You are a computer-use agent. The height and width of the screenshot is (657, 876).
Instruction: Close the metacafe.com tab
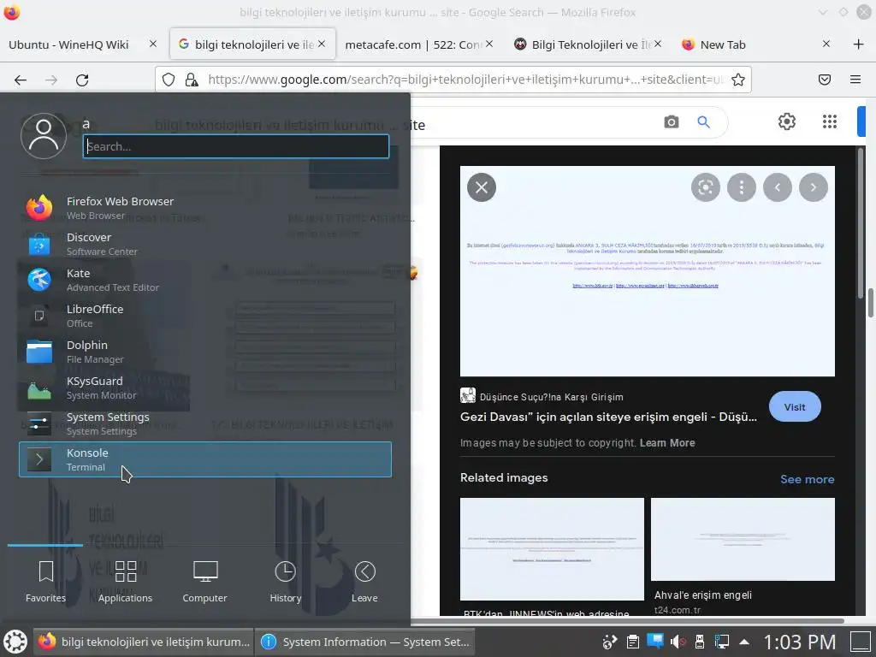(x=489, y=44)
